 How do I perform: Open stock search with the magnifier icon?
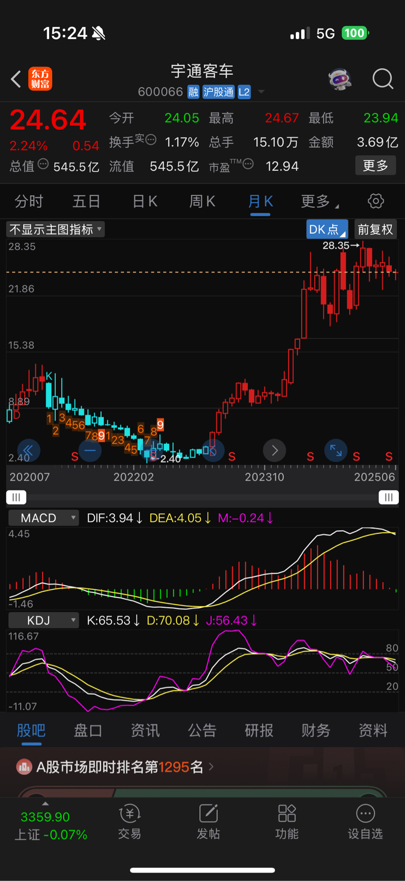(383, 79)
